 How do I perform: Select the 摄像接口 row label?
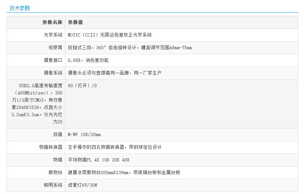[x=53, y=60]
